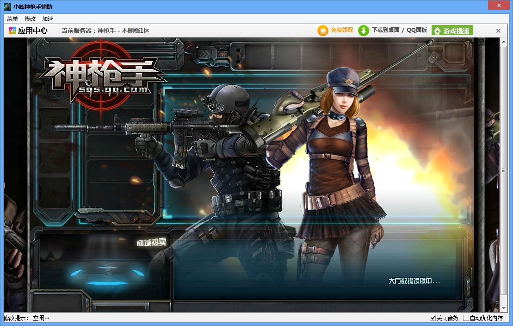
Task: Click the QQ面板 link
Action: (417, 30)
